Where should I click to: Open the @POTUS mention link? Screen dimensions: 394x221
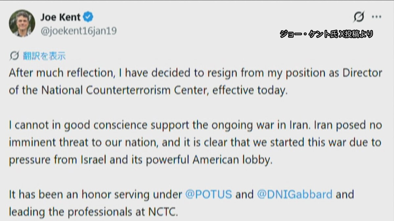209,194
